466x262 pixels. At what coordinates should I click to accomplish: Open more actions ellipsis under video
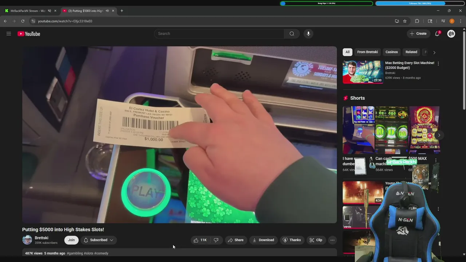point(332,240)
